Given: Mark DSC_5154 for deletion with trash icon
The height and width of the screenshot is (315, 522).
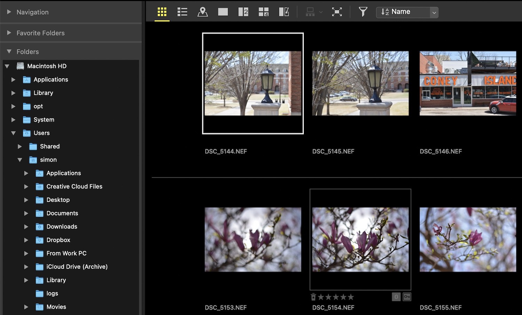Looking at the screenshot, I should click(313, 297).
